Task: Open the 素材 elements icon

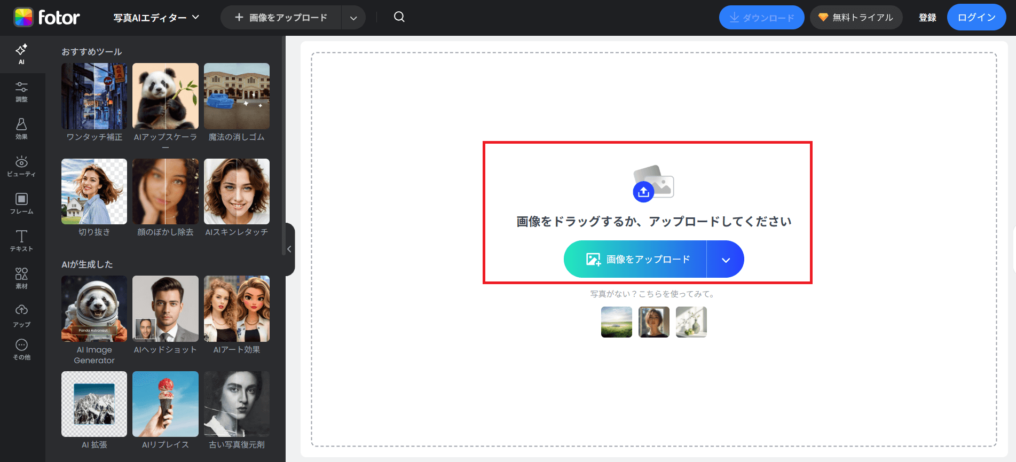Action: (x=21, y=278)
